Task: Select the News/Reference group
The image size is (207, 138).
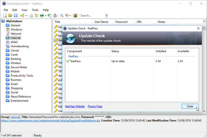Action: pos(21,96)
